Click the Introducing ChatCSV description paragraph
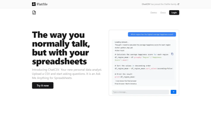 (x=67, y=74)
